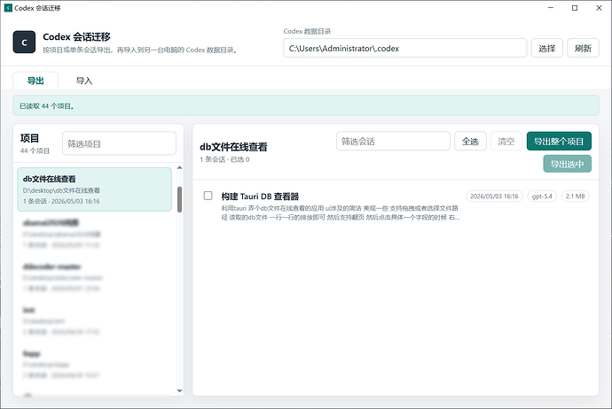Click the conversation description starting 利用tauri
612x409 pixels.
click(x=340, y=212)
